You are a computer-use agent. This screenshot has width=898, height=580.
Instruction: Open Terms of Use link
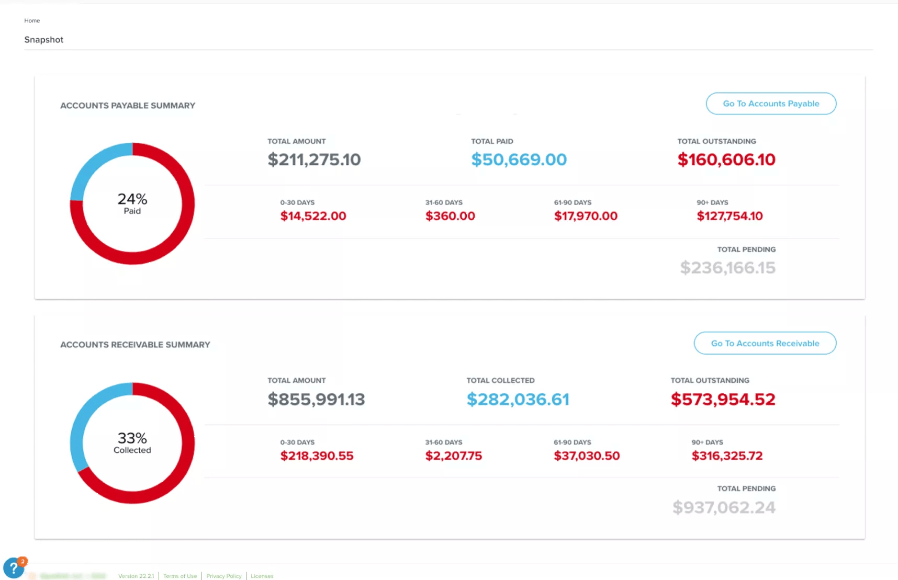click(180, 576)
